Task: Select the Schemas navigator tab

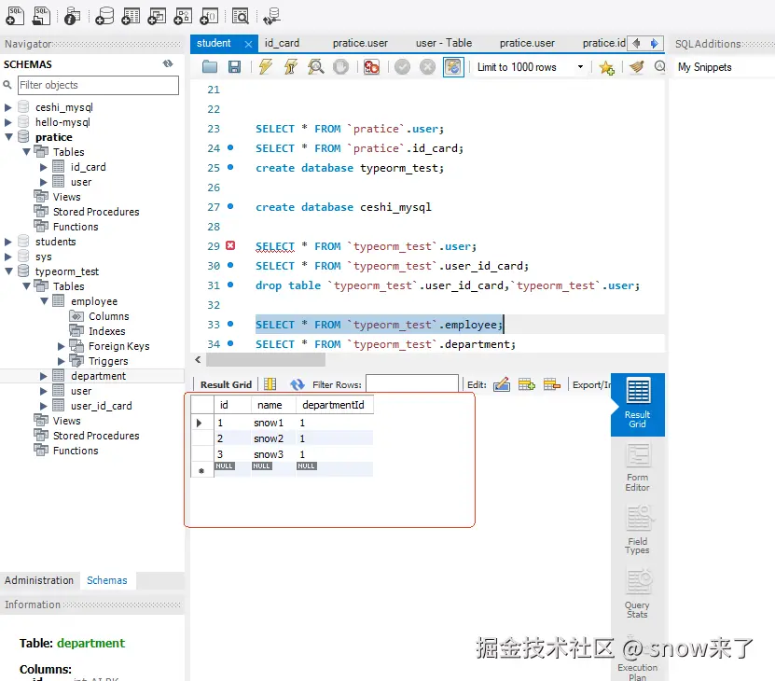Action: [106, 580]
